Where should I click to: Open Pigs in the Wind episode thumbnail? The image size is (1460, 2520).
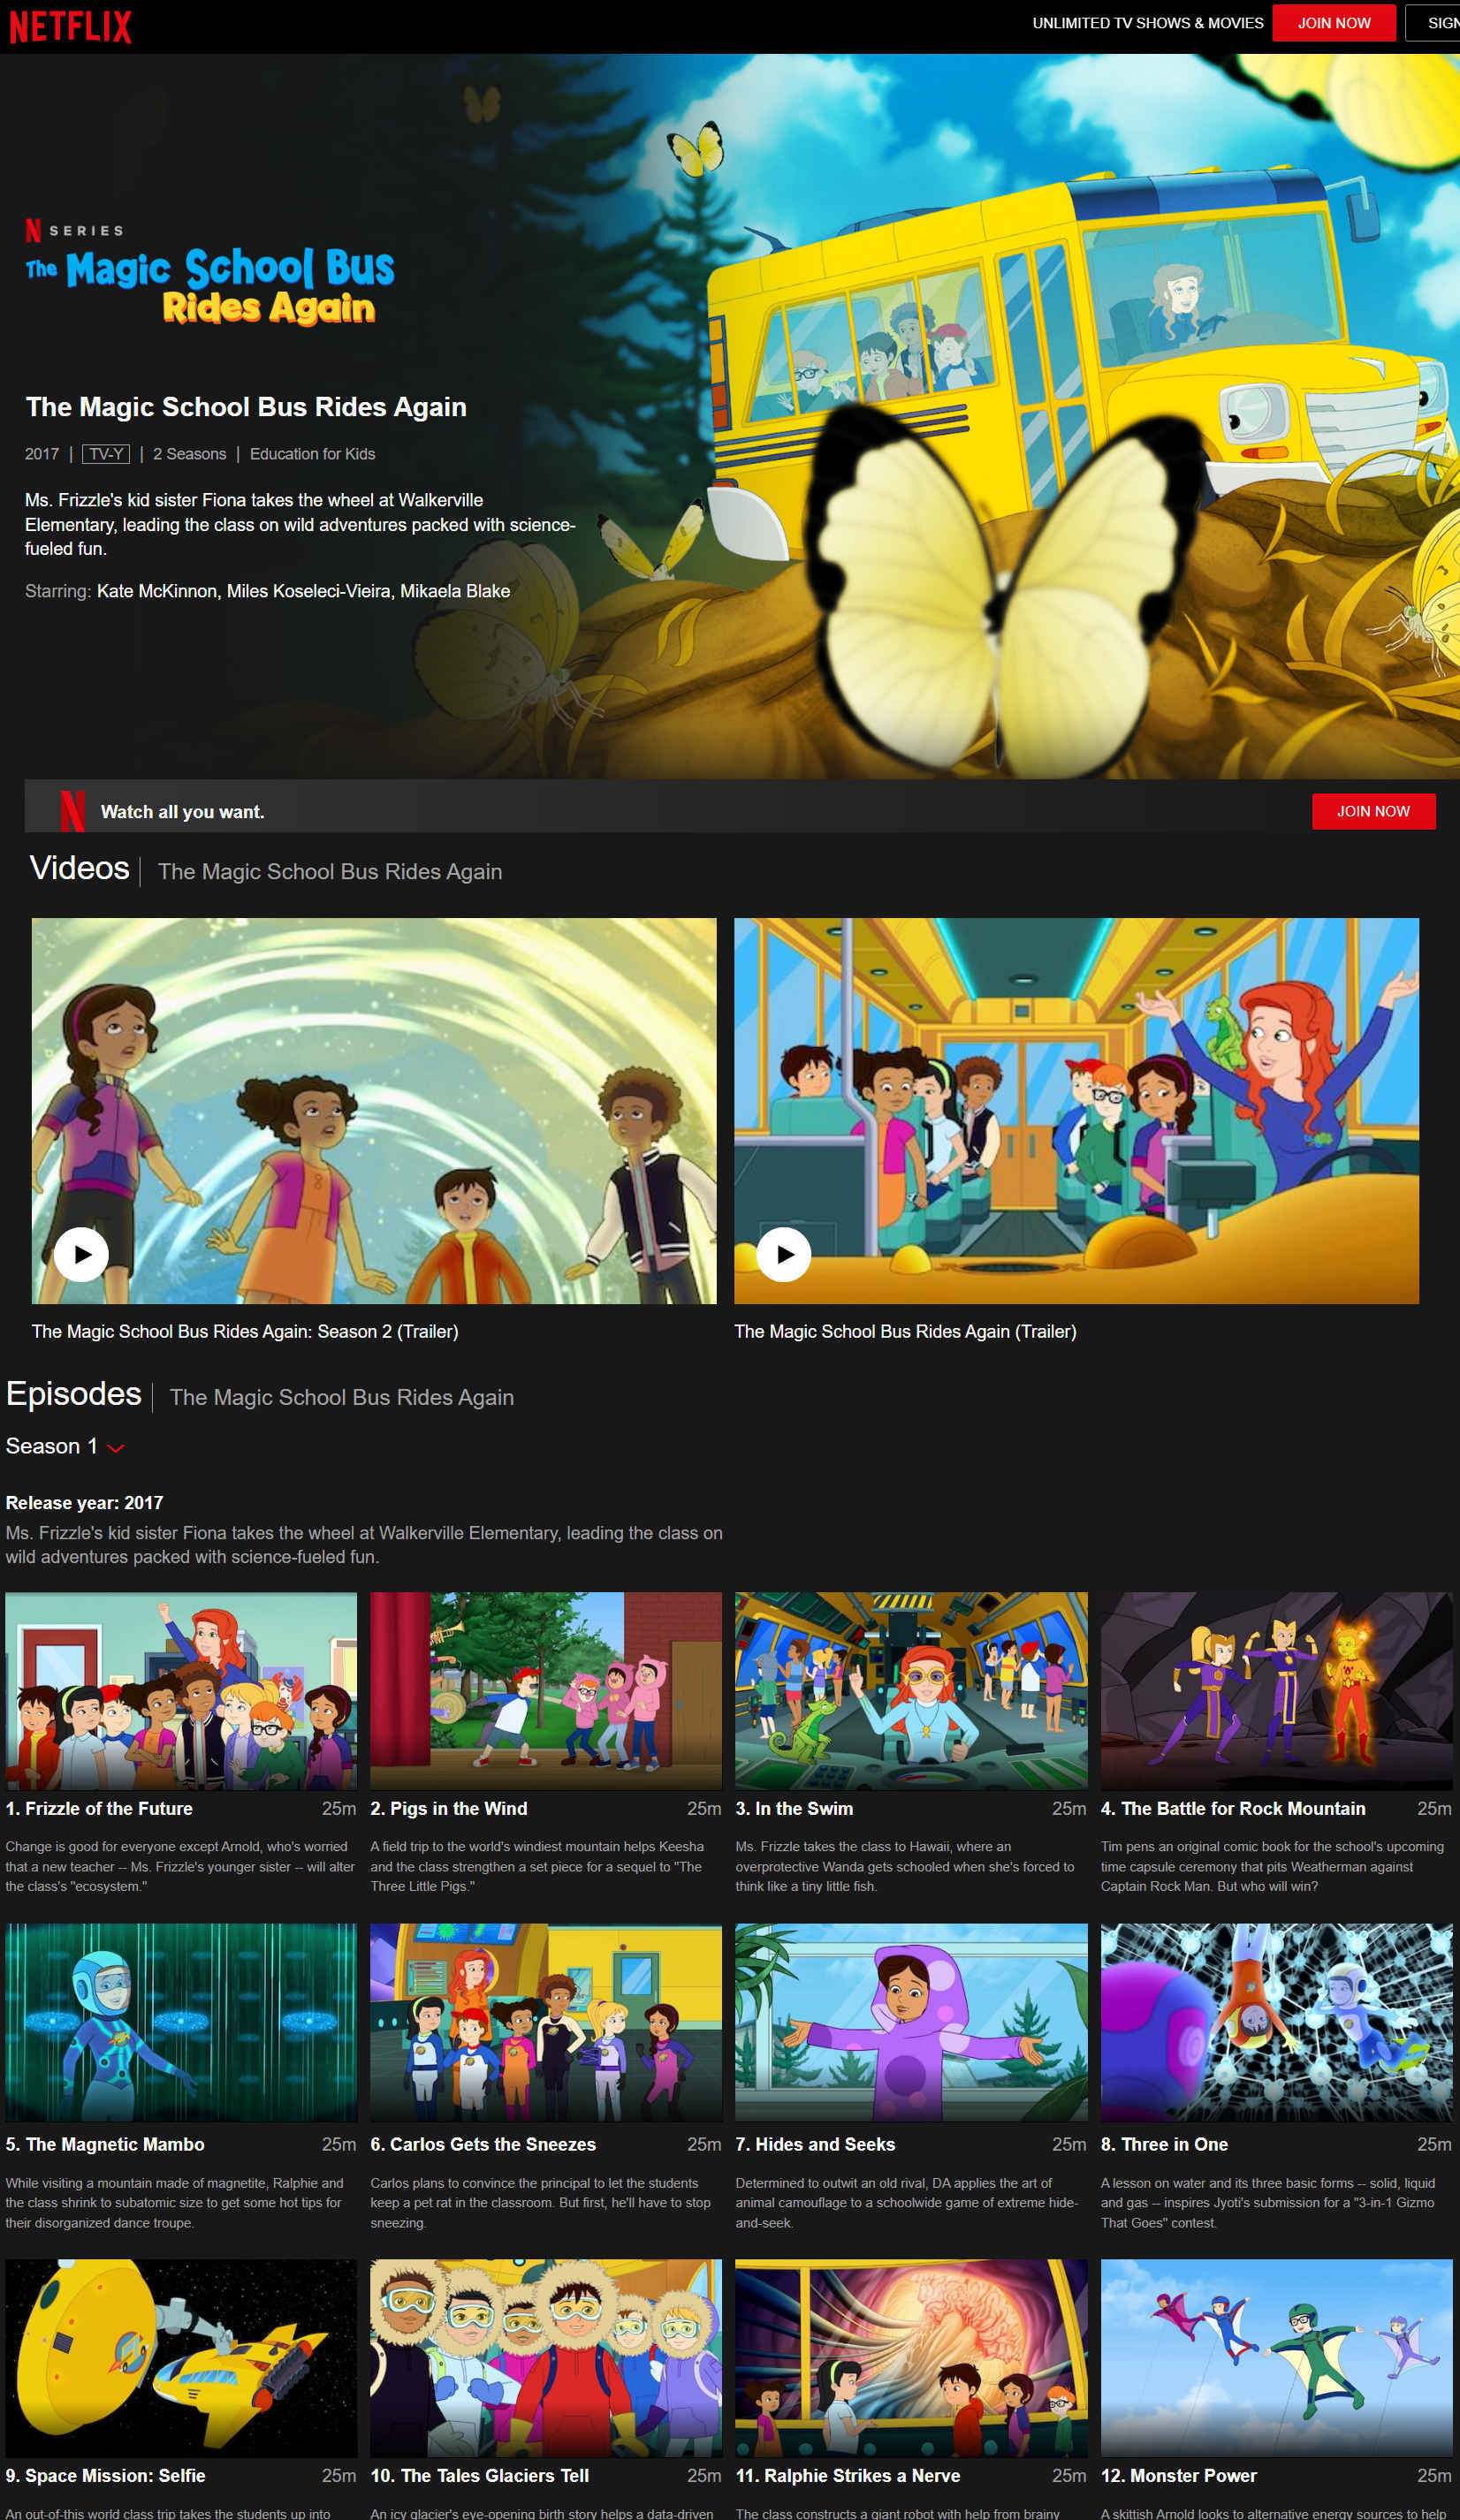(x=545, y=1690)
